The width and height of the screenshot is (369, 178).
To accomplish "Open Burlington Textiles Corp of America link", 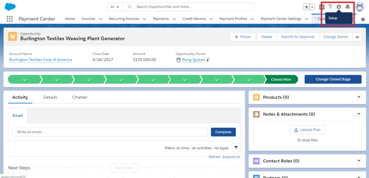I will click(40, 60).
